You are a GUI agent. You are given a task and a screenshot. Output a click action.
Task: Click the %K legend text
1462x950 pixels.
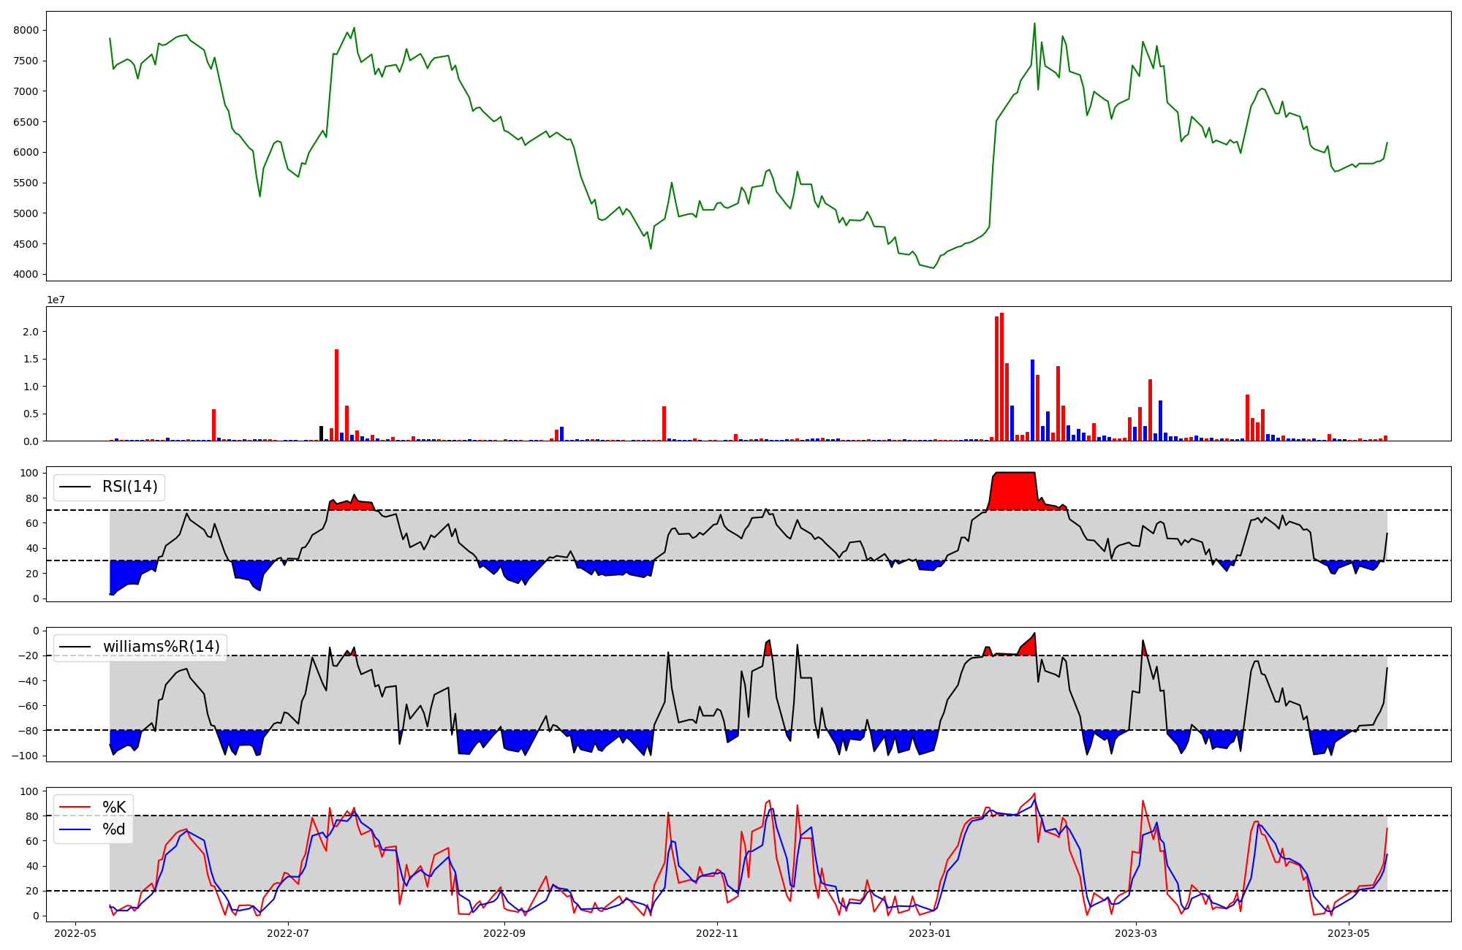114,807
